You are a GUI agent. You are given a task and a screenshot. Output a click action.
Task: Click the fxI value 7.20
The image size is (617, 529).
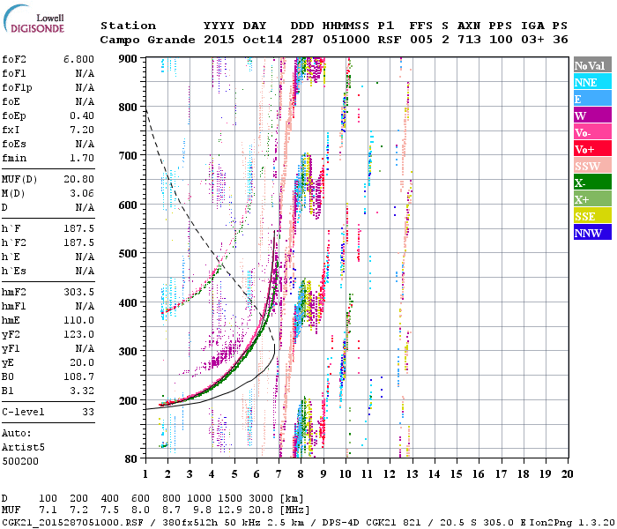(82, 130)
